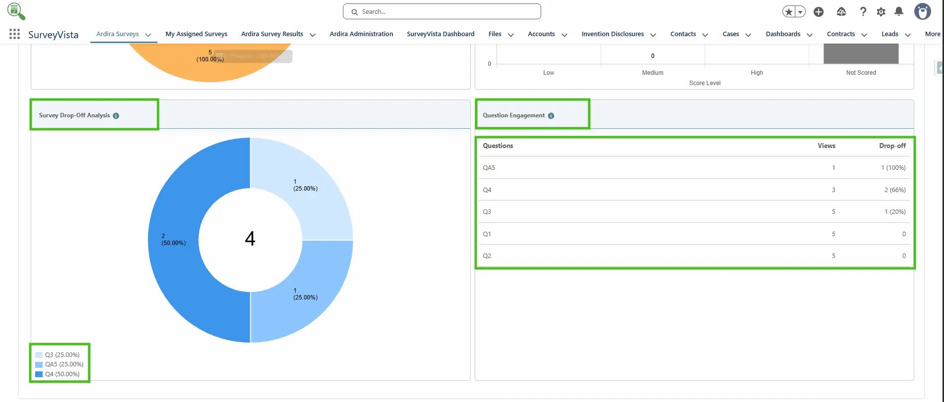Click the 1 (20%) drop-off value
Image resolution: width=944 pixels, height=402 pixels.
pos(895,212)
